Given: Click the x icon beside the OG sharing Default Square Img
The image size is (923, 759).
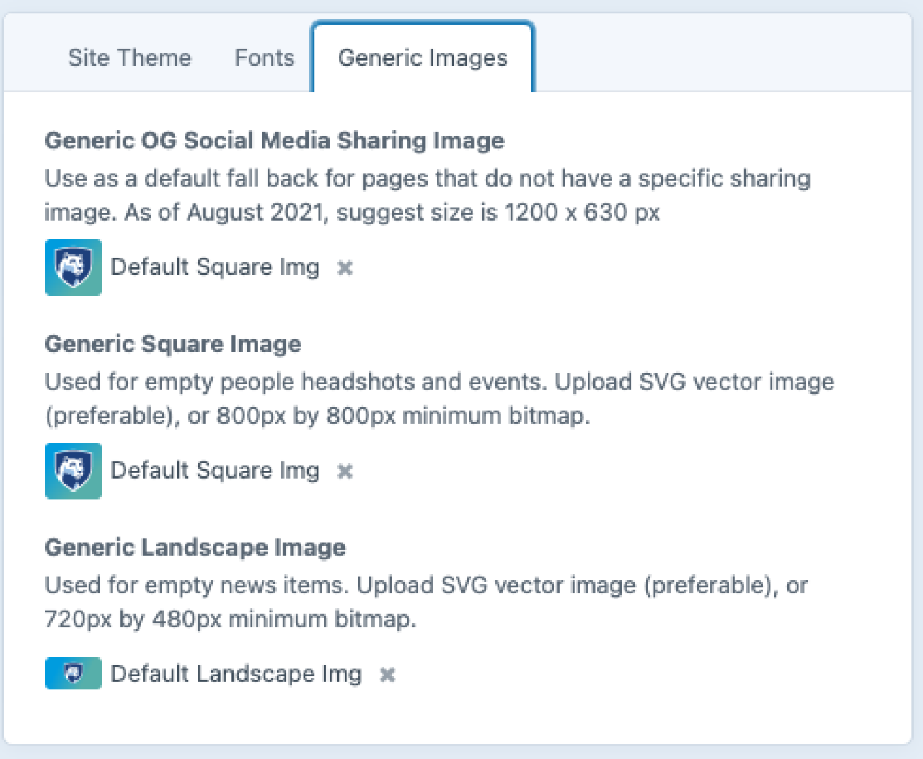Looking at the screenshot, I should [x=345, y=267].
